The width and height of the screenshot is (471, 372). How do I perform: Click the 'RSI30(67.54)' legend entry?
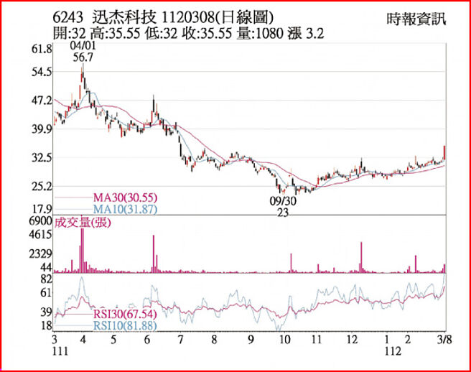(x=125, y=315)
